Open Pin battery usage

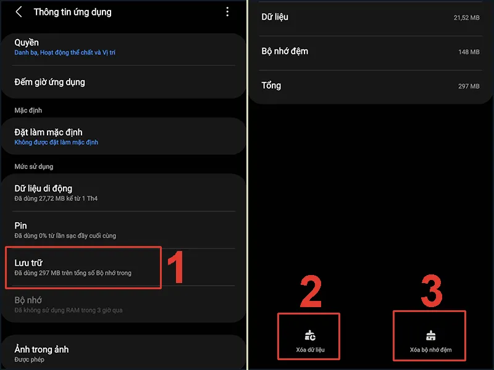click(124, 230)
